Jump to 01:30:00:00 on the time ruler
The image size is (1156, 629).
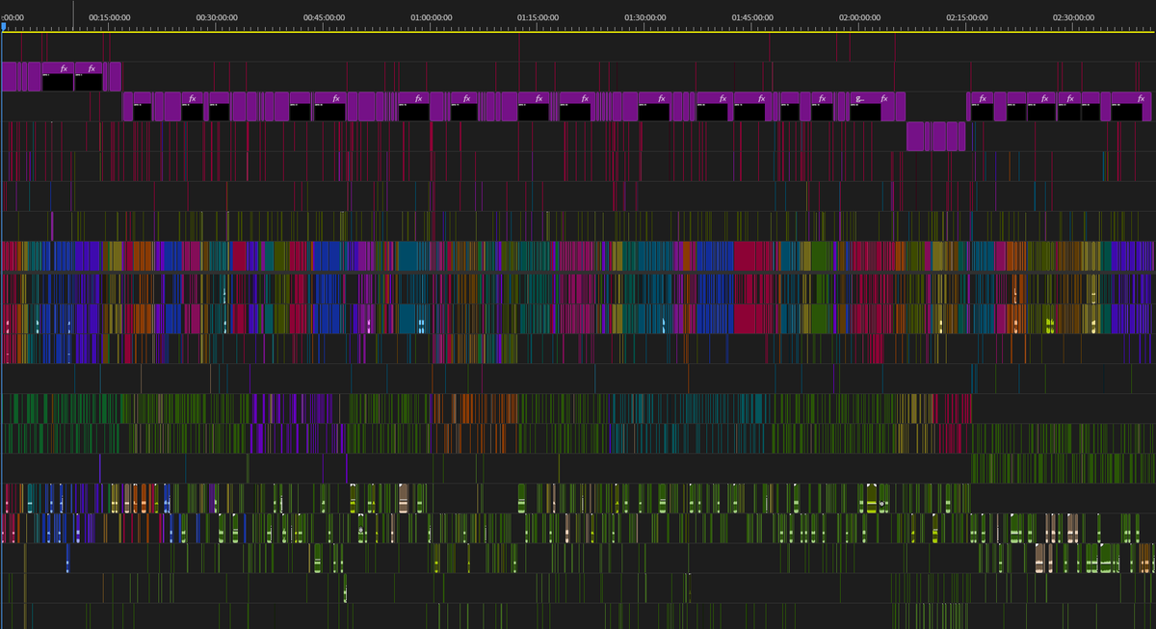tap(645, 17)
